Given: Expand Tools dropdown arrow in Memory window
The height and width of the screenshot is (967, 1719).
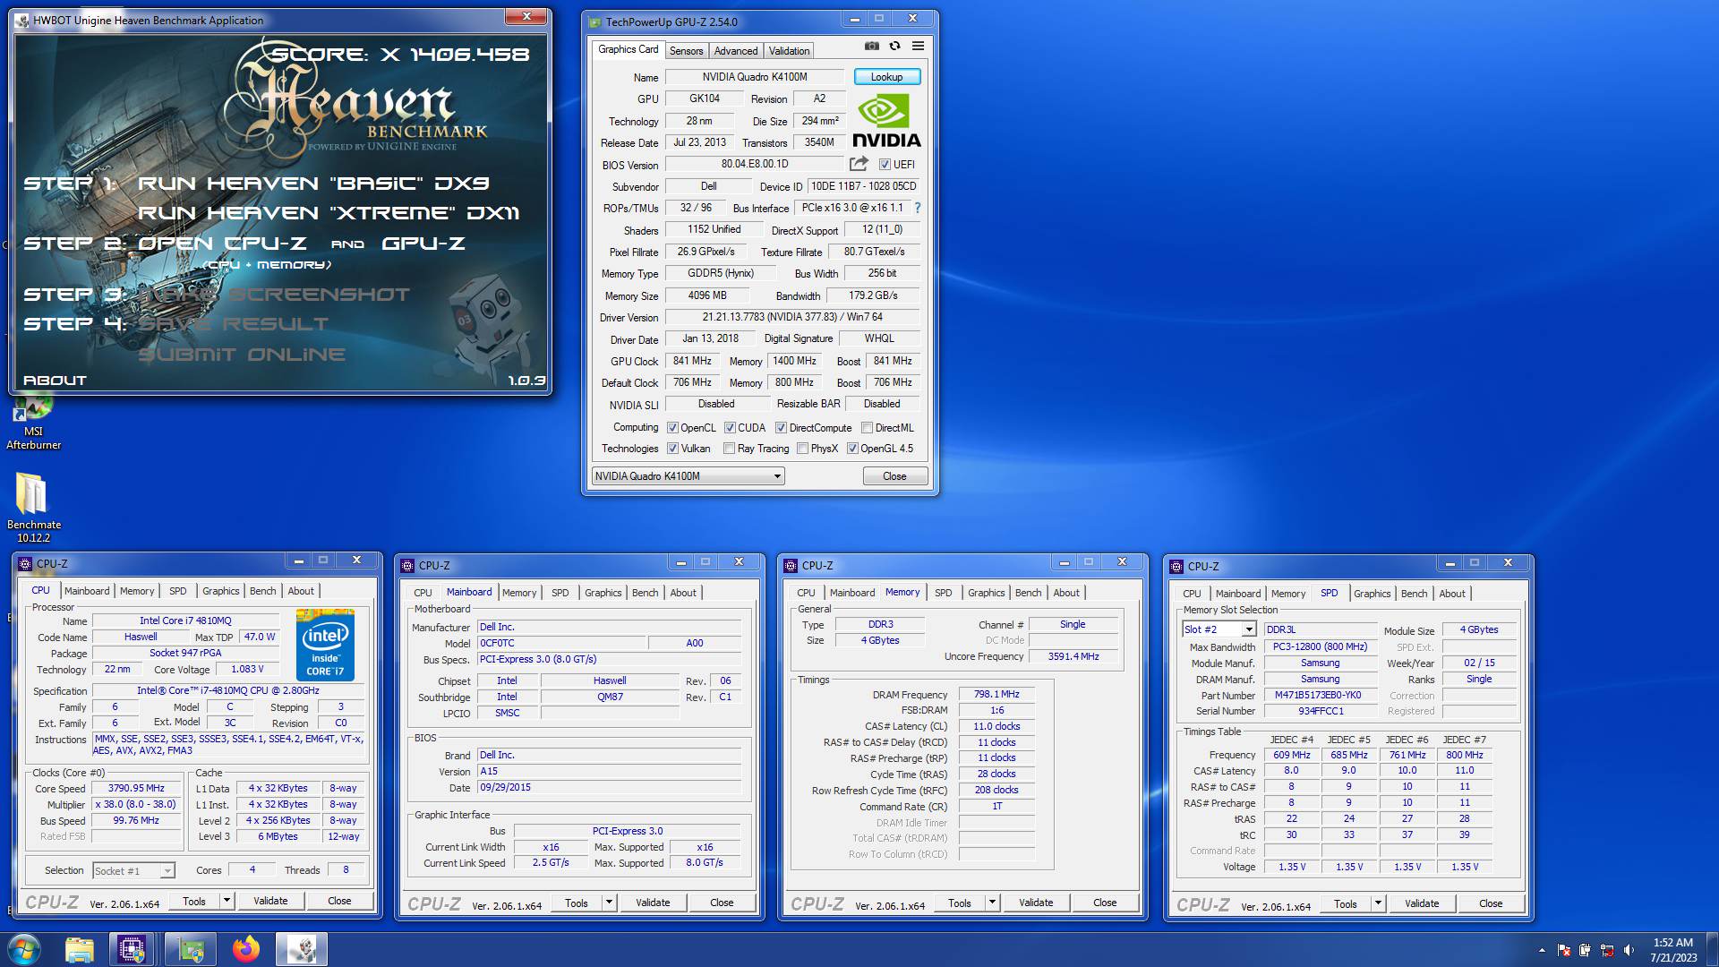Looking at the screenshot, I should [992, 903].
